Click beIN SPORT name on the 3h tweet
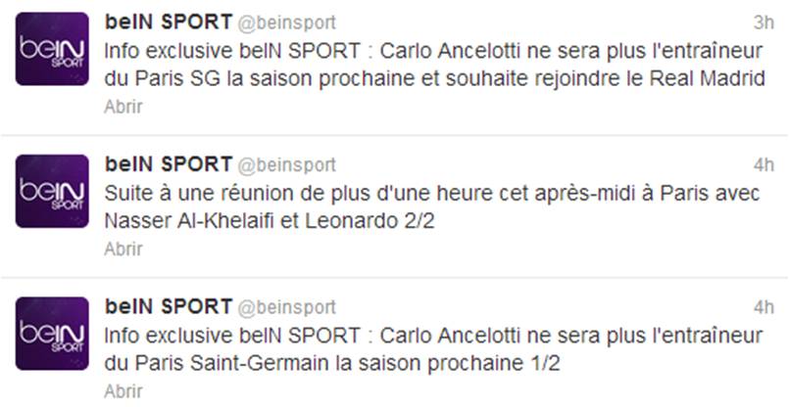The width and height of the screenshot is (789, 407). pyautogui.click(x=169, y=22)
